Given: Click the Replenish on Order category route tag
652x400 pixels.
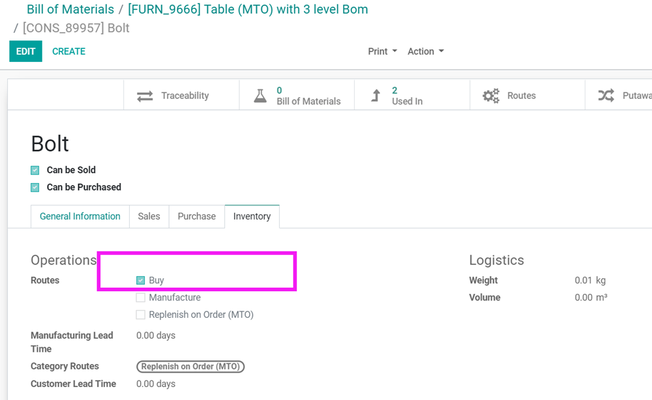Looking at the screenshot, I should coord(190,367).
